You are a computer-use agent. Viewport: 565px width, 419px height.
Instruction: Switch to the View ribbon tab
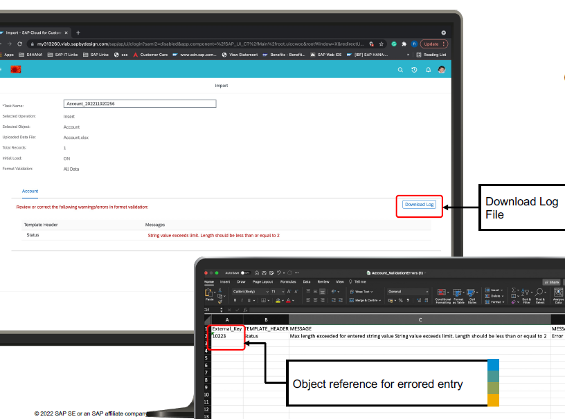(x=340, y=282)
